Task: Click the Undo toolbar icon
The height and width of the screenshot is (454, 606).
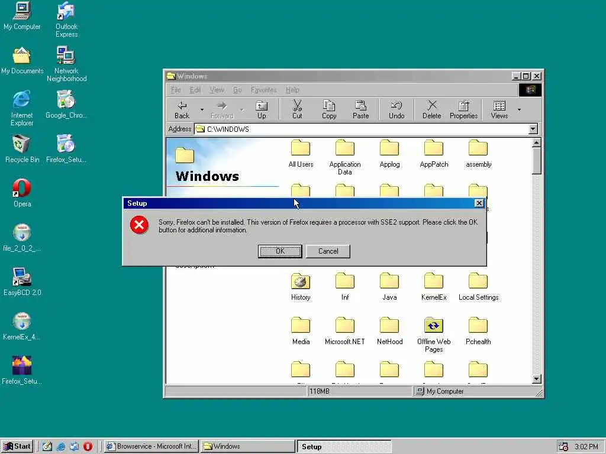Action: (x=396, y=109)
